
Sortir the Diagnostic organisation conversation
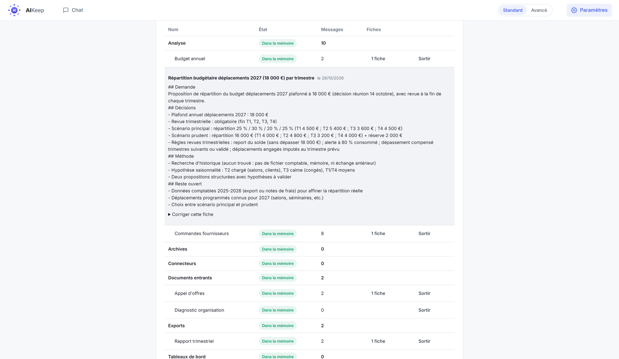click(x=424, y=310)
